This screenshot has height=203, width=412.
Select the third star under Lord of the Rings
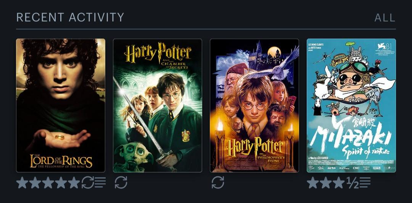(x=48, y=182)
